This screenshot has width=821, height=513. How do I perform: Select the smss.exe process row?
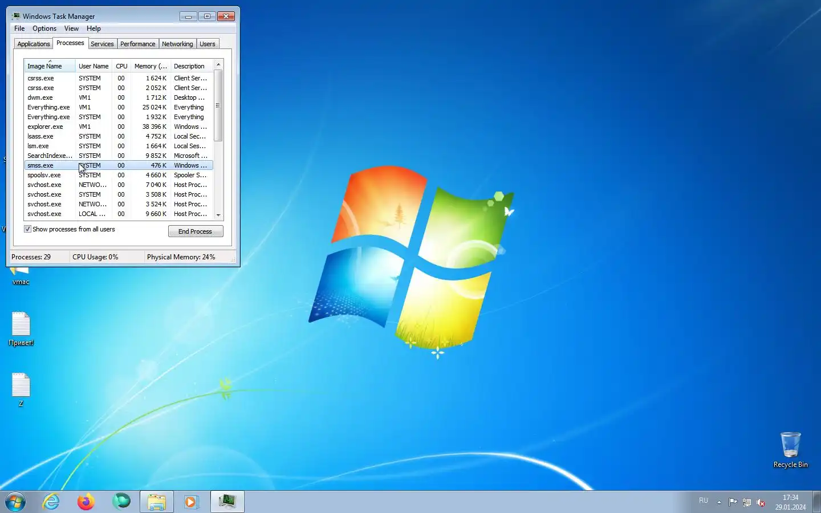point(119,165)
